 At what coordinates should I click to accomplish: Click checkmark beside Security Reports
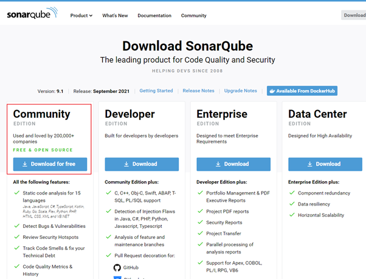click(x=200, y=222)
